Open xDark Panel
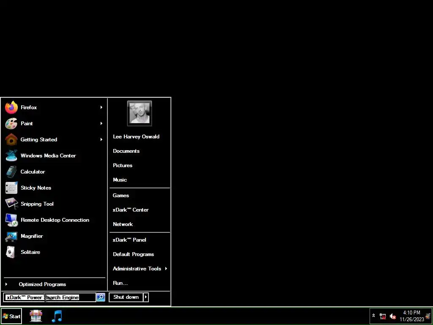Image resolution: width=433 pixels, height=325 pixels. pyautogui.click(x=129, y=240)
